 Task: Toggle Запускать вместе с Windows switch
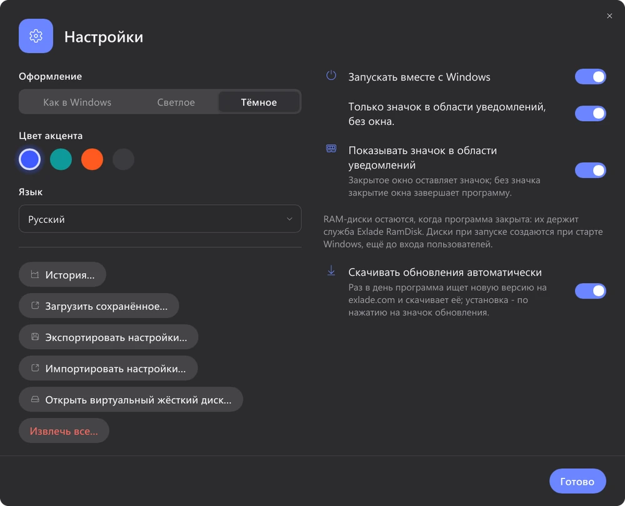(x=591, y=76)
